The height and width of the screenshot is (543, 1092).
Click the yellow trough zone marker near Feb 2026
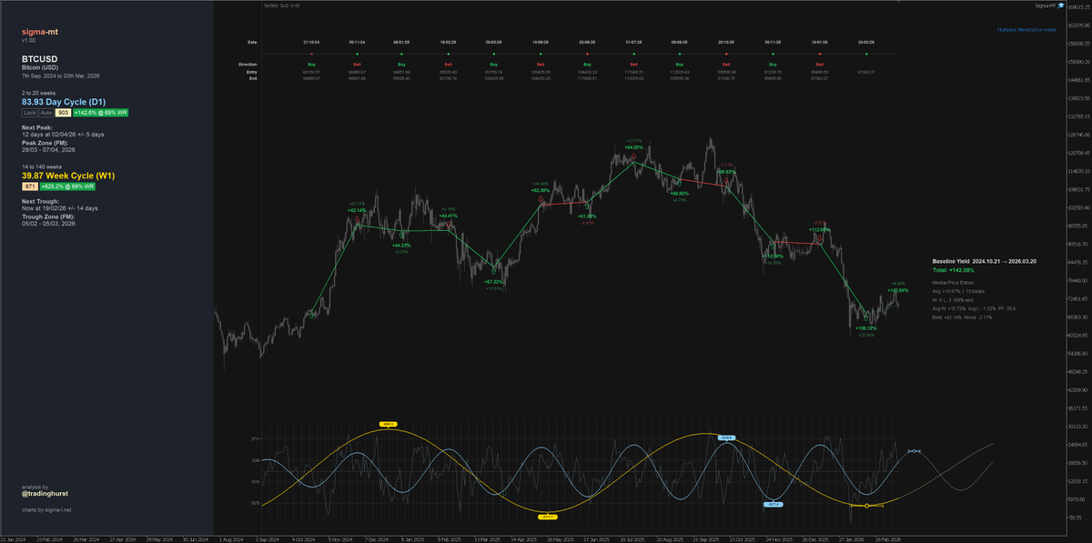867,505
